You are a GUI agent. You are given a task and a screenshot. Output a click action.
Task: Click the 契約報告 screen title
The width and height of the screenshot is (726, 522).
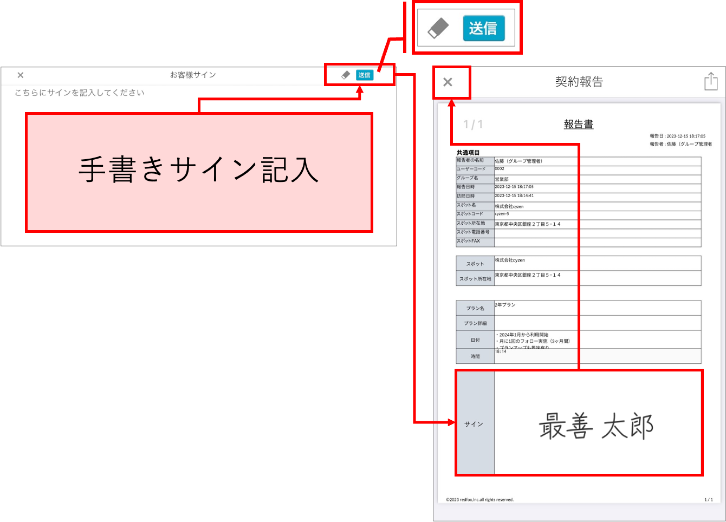click(579, 82)
